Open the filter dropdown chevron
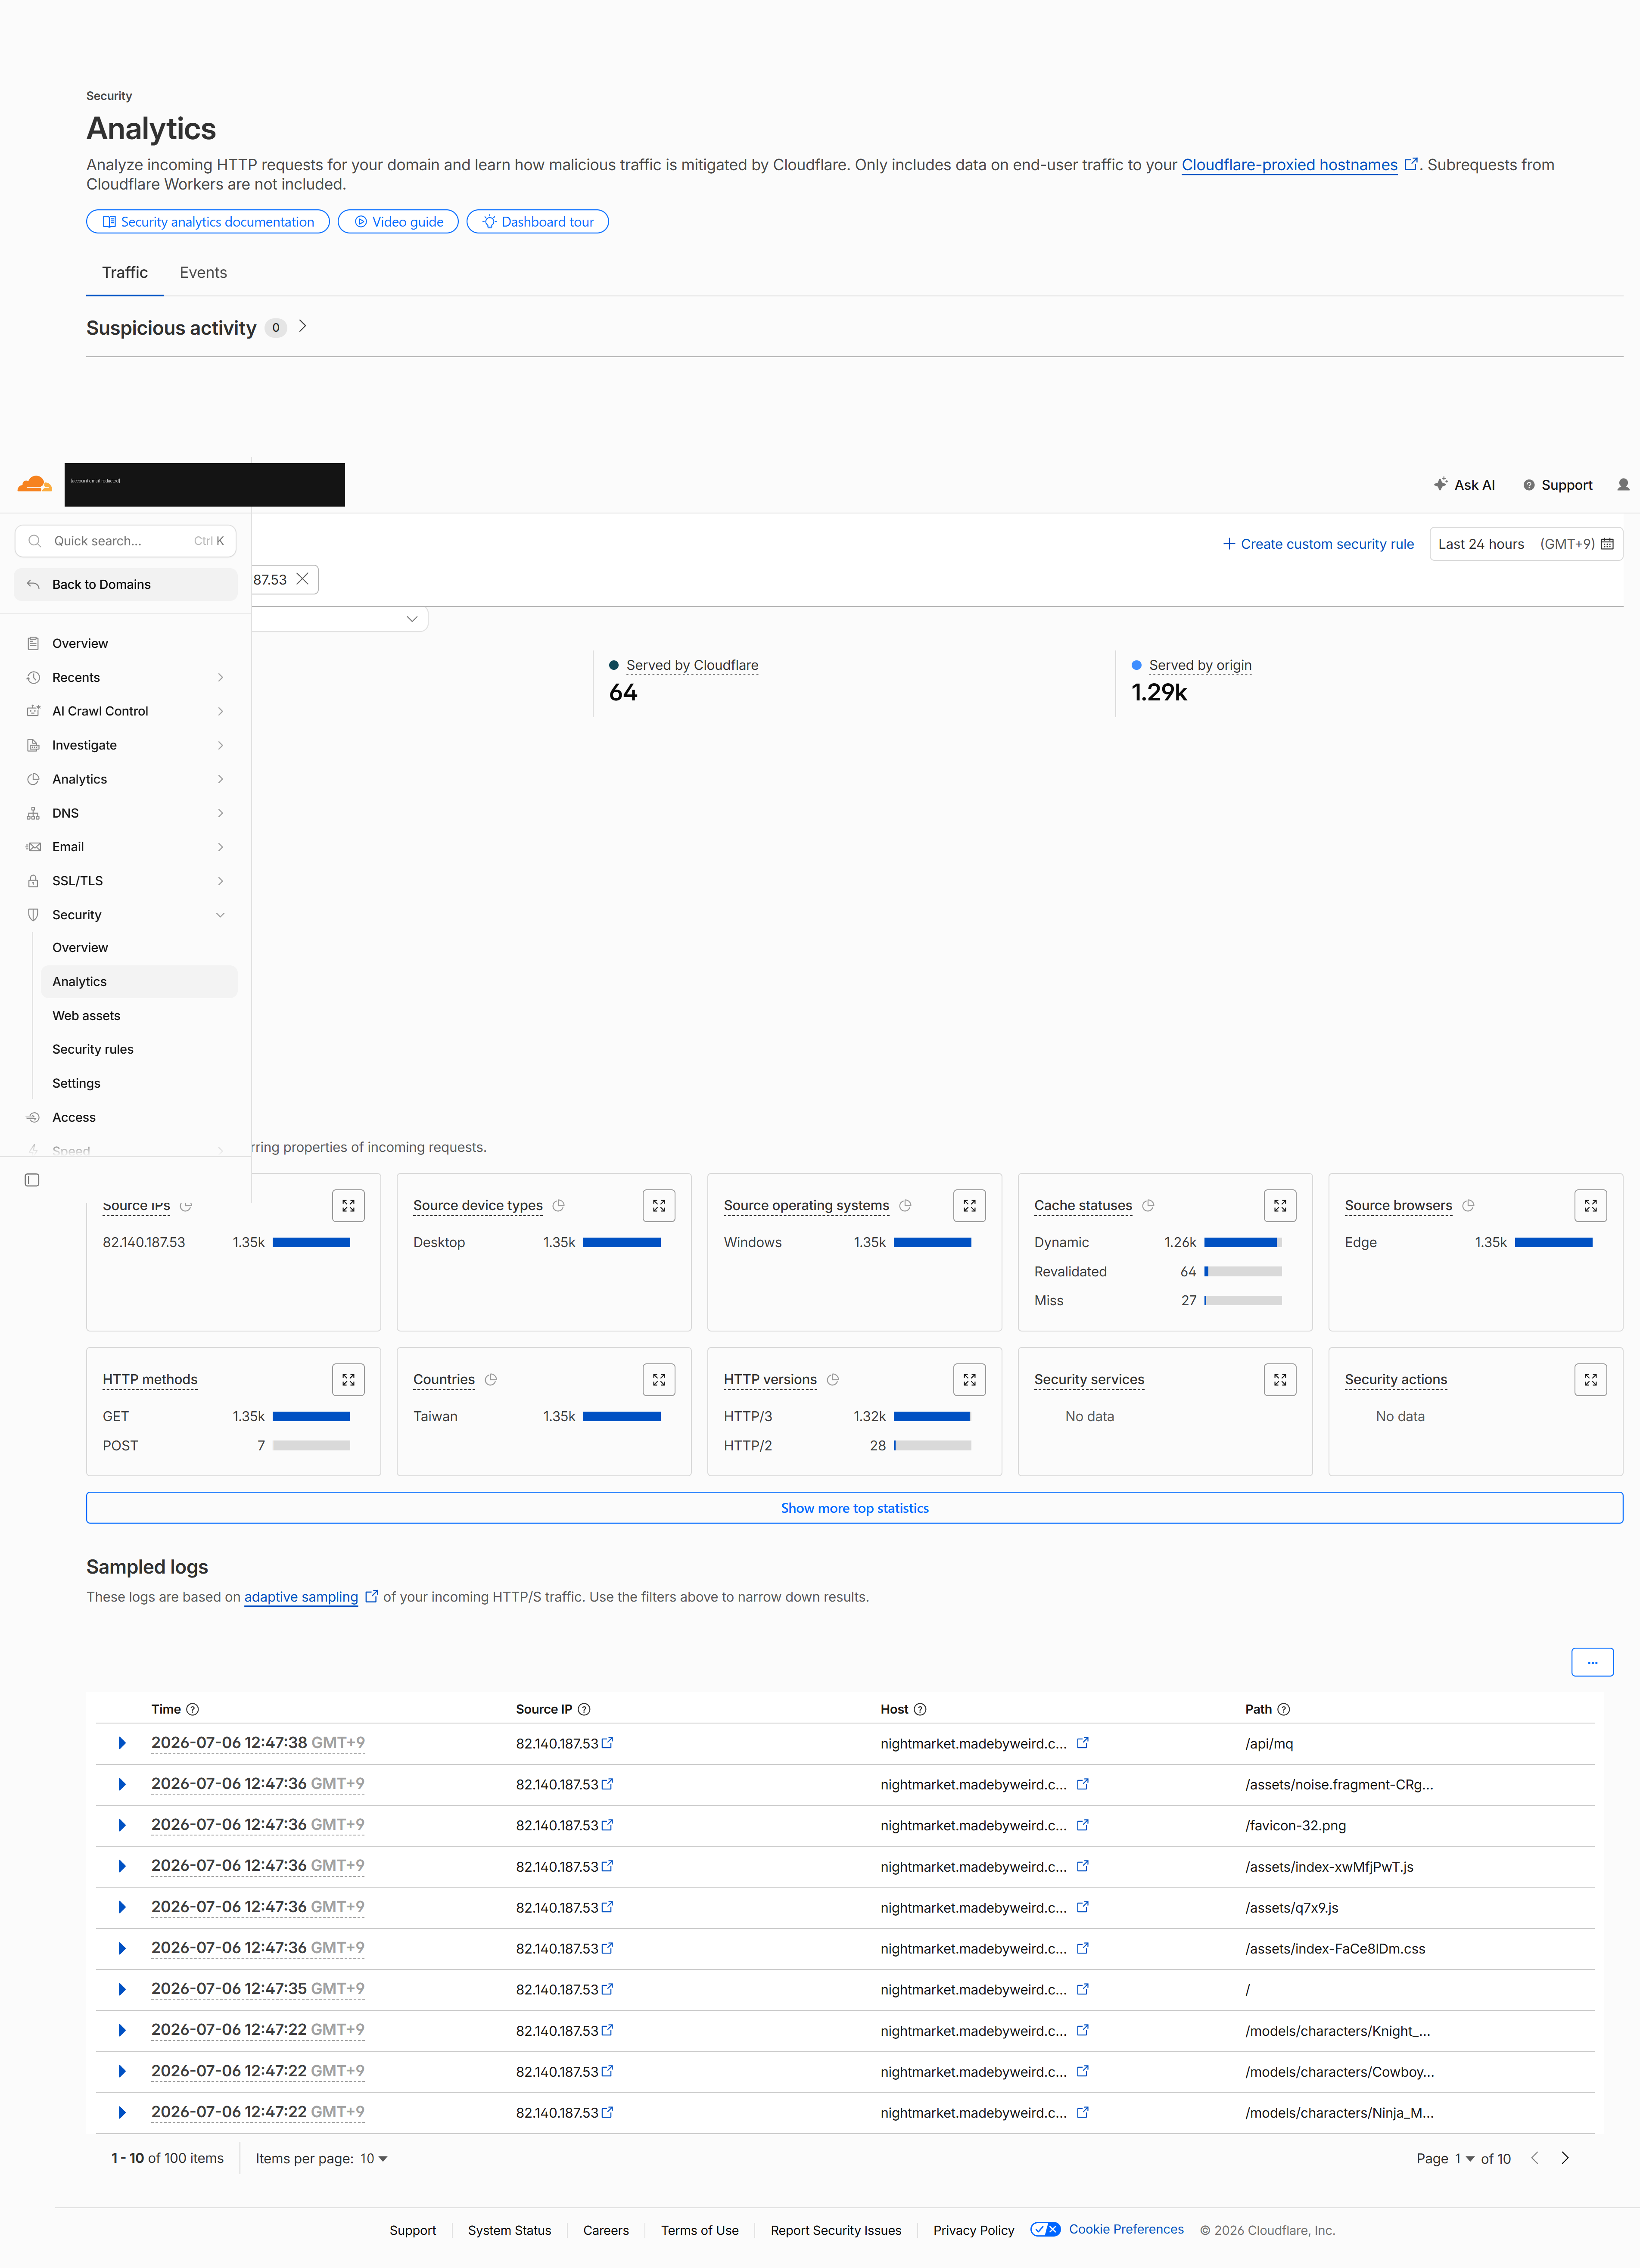Screen dimensions: 1640x2268 412,619
